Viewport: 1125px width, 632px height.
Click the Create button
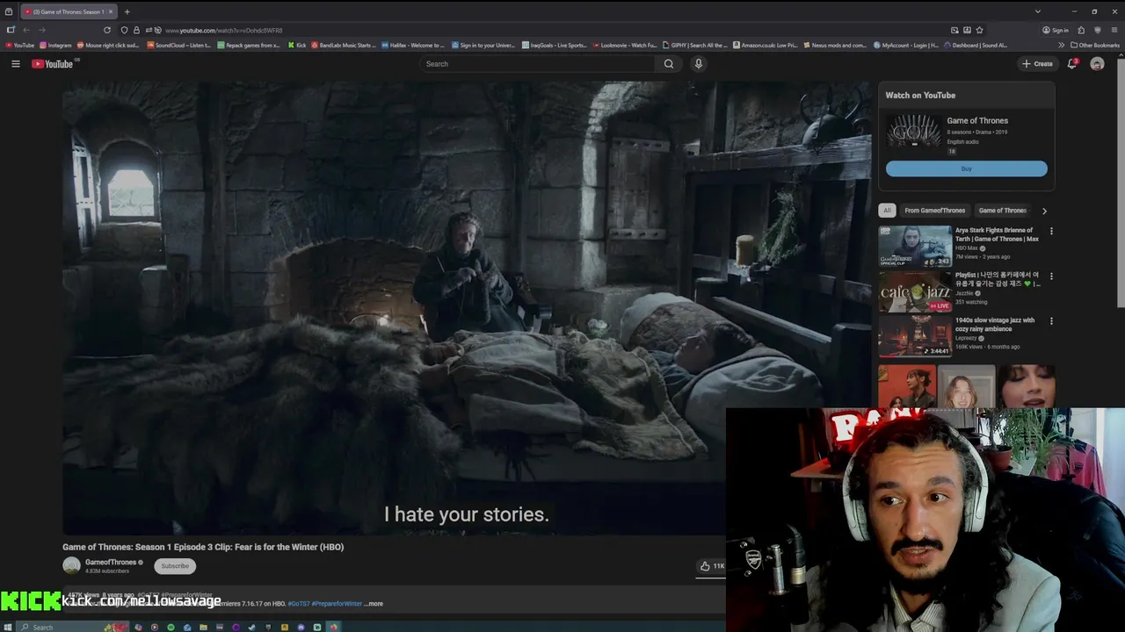[1037, 64]
